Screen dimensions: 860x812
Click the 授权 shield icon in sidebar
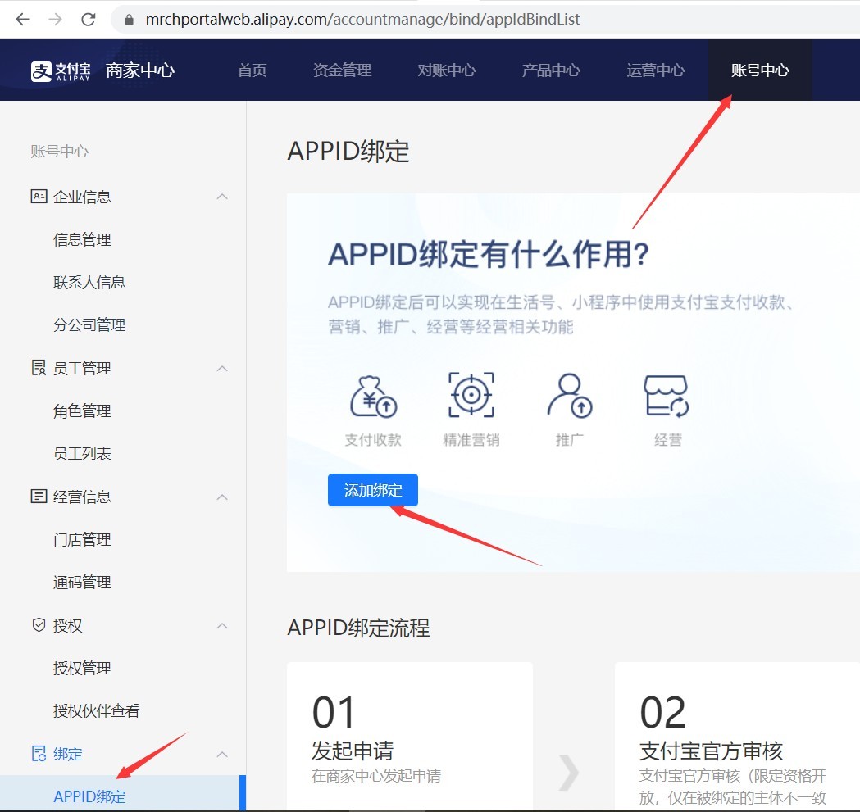(x=38, y=624)
